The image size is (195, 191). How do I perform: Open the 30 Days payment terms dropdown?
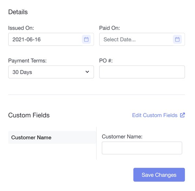coord(45,72)
